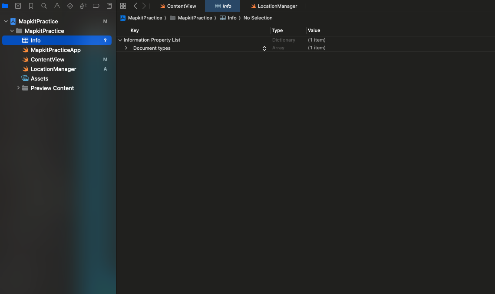Collapse Information Property List row
The image size is (495, 294).
120,40
